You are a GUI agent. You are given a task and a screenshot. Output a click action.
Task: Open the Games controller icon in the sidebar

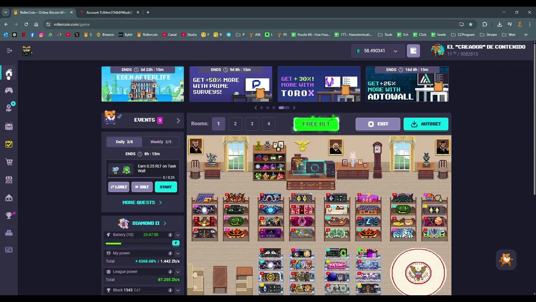click(x=9, y=90)
